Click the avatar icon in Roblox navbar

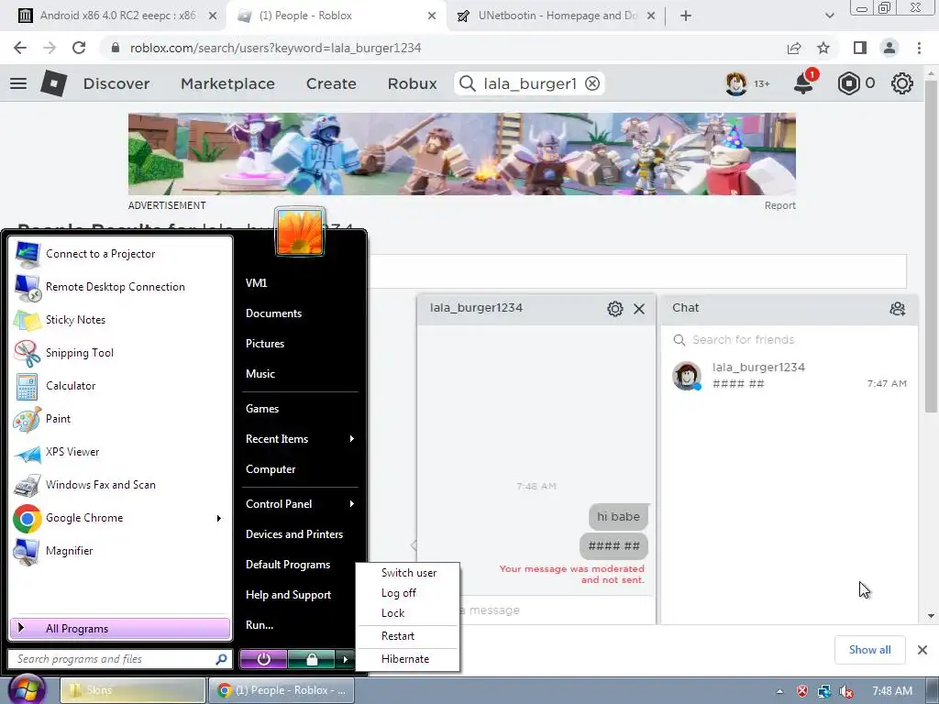tap(736, 83)
